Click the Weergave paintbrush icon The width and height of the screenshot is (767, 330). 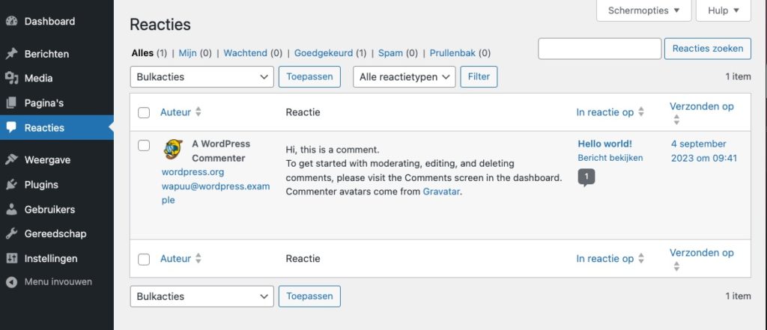(x=11, y=159)
